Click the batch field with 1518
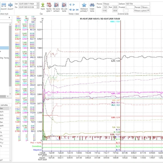Image resolution: width=163 pixels, height=163 pixels. 104,11
